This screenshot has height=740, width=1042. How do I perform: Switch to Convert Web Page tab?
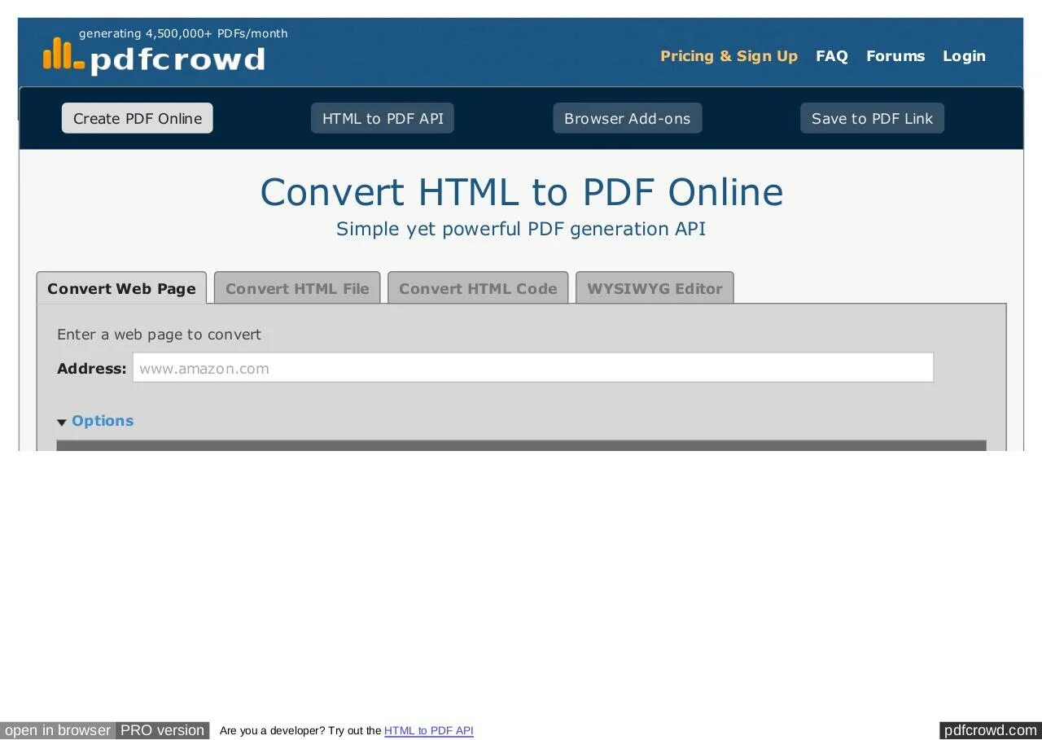pos(121,288)
